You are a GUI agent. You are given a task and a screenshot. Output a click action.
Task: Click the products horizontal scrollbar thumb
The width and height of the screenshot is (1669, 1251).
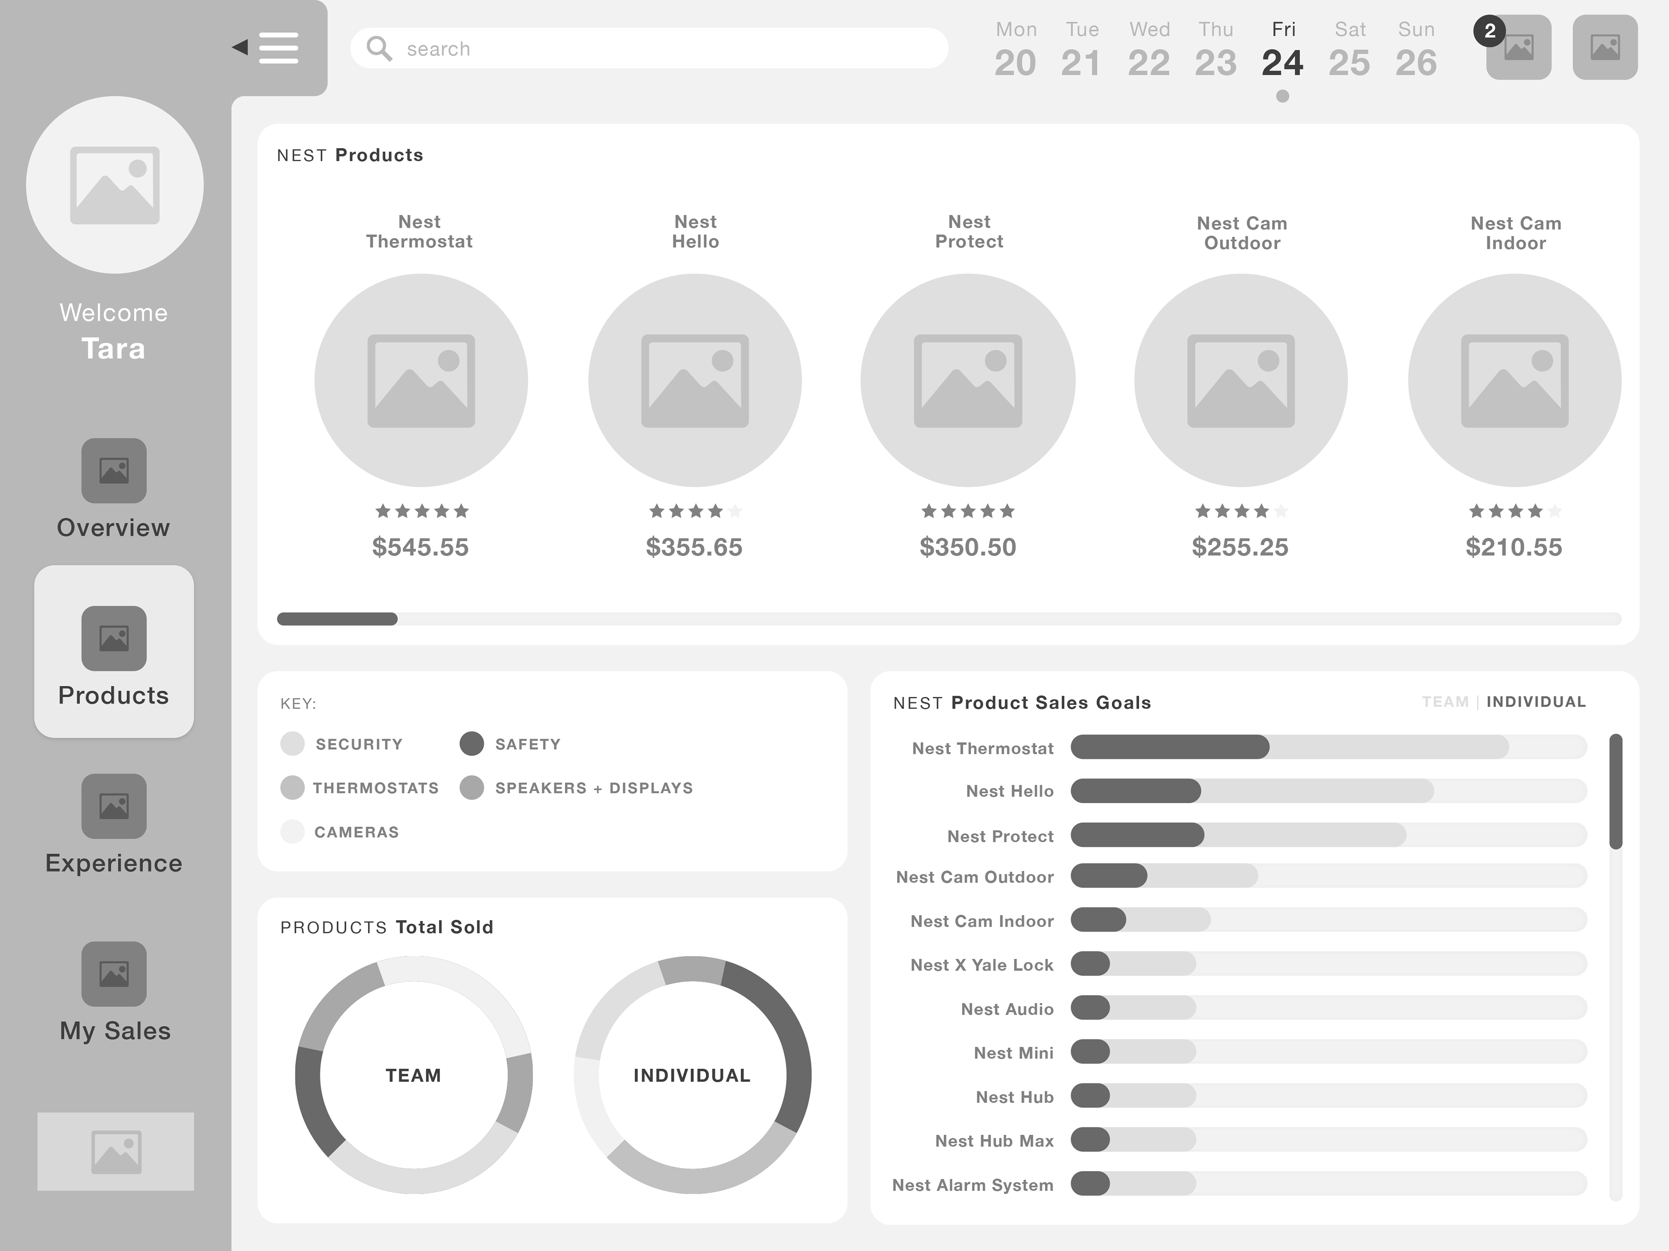click(336, 619)
